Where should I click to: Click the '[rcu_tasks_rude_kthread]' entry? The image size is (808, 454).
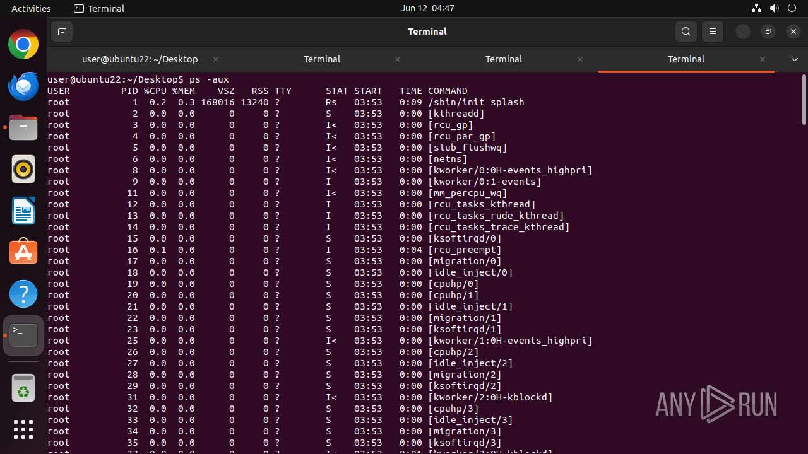496,216
